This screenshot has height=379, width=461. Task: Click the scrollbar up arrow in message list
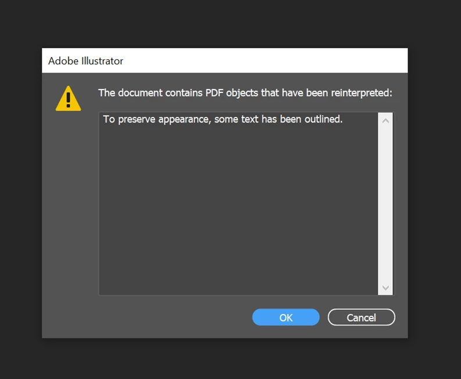point(385,120)
